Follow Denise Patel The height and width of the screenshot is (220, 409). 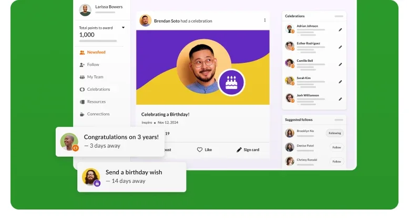(x=336, y=147)
